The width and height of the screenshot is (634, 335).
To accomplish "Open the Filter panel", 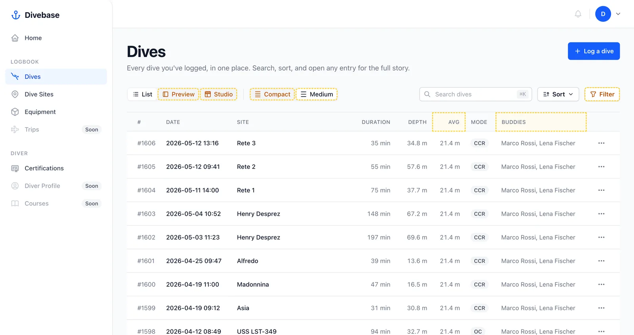I will click(x=602, y=94).
